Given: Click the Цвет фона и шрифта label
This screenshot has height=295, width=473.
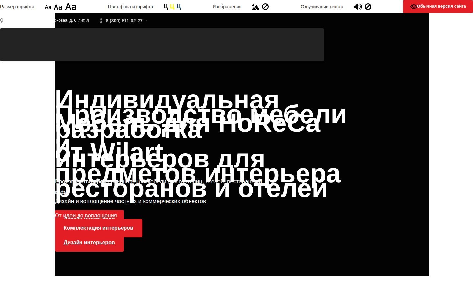Looking at the screenshot, I should pos(131,7).
